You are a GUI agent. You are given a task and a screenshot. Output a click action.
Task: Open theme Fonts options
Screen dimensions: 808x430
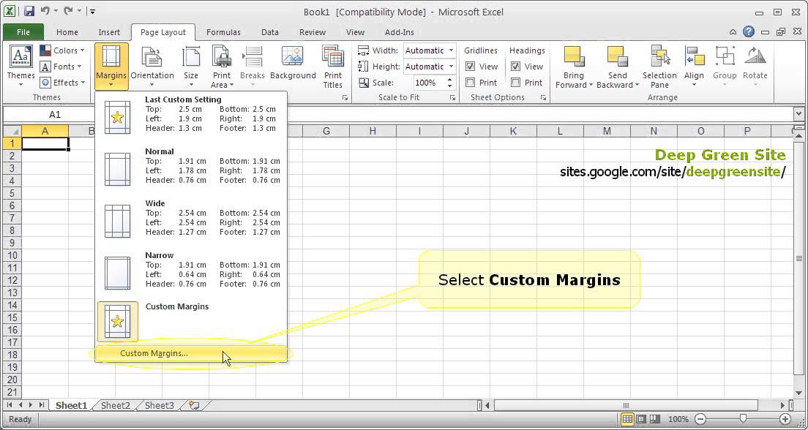pyautogui.click(x=61, y=67)
